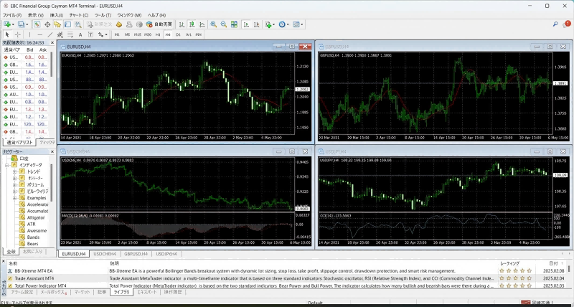Viewport: 574px width, 307px height.
Task: Open the search magnifier icon at top right
Action: [555, 24]
